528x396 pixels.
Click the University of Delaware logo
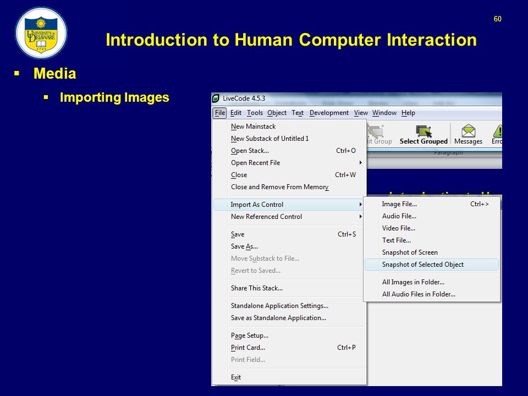tap(41, 33)
